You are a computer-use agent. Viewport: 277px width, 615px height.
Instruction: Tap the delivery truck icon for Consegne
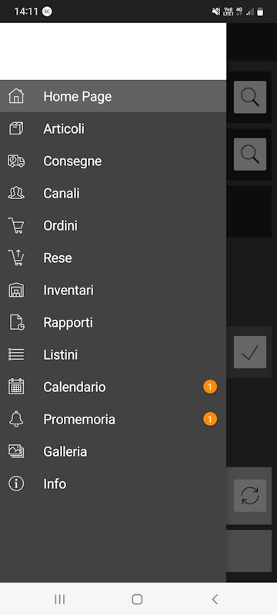(16, 161)
